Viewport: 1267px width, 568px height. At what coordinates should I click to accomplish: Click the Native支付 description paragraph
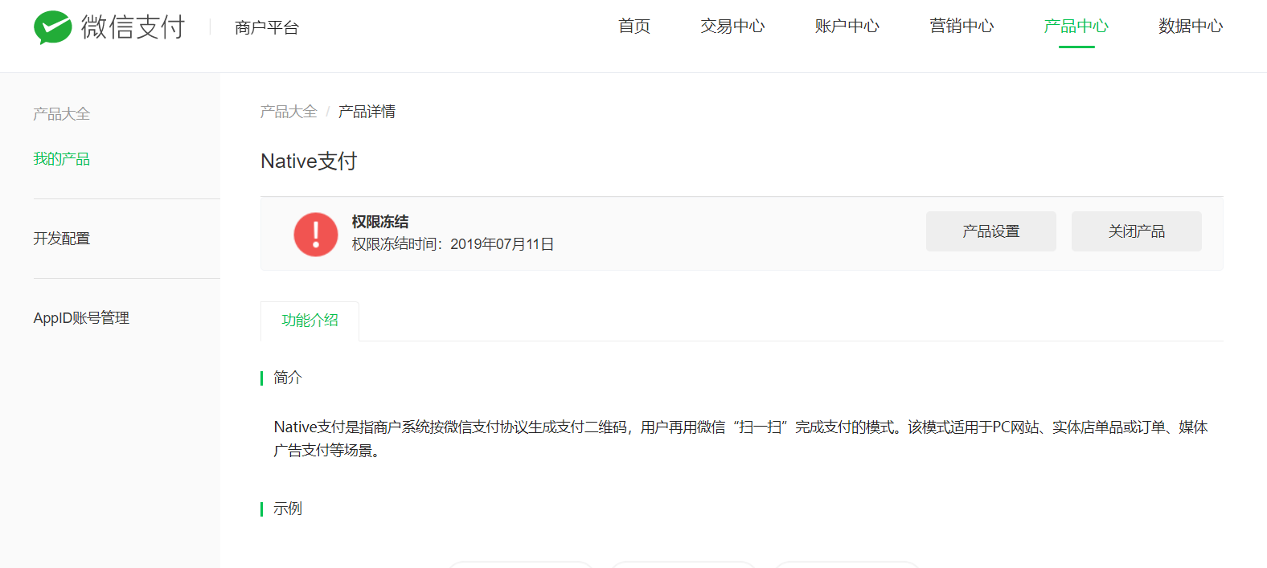click(740, 439)
